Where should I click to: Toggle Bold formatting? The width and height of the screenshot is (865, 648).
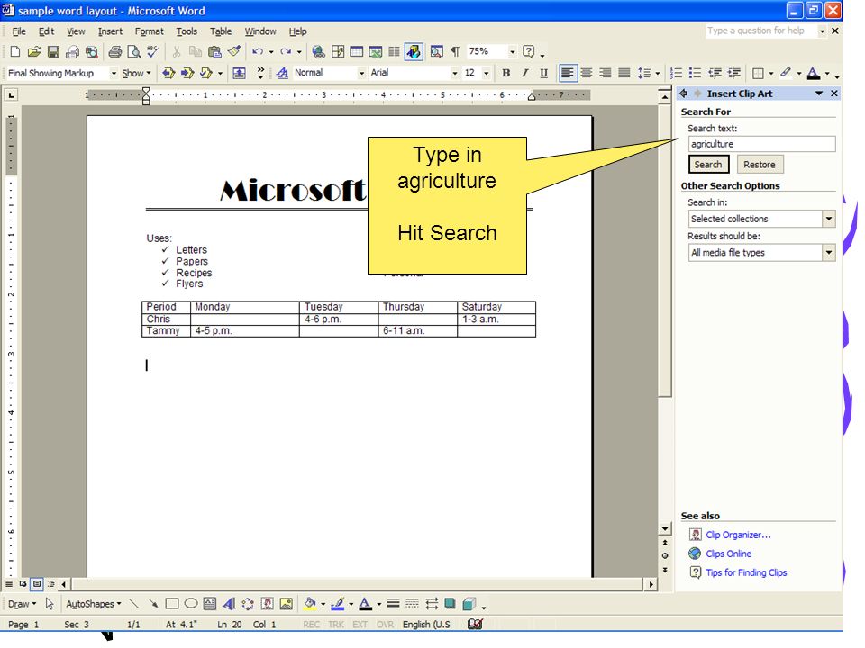505,73
